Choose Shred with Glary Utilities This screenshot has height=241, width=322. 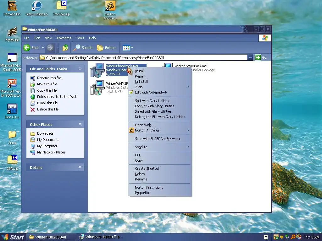[x=159, y=111]
